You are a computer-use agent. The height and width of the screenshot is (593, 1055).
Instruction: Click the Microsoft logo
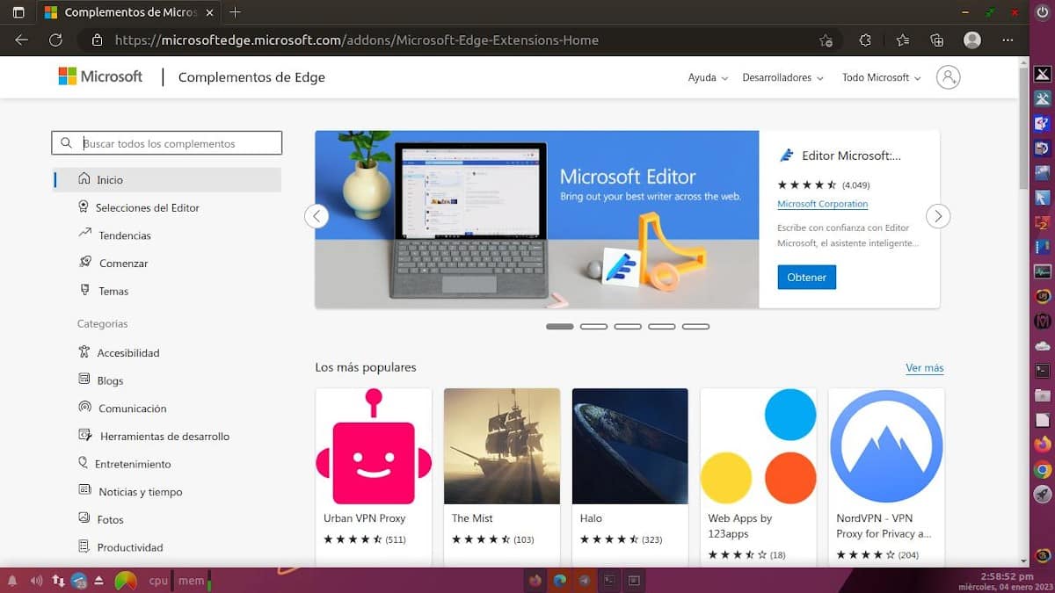(x=100, y=76)
